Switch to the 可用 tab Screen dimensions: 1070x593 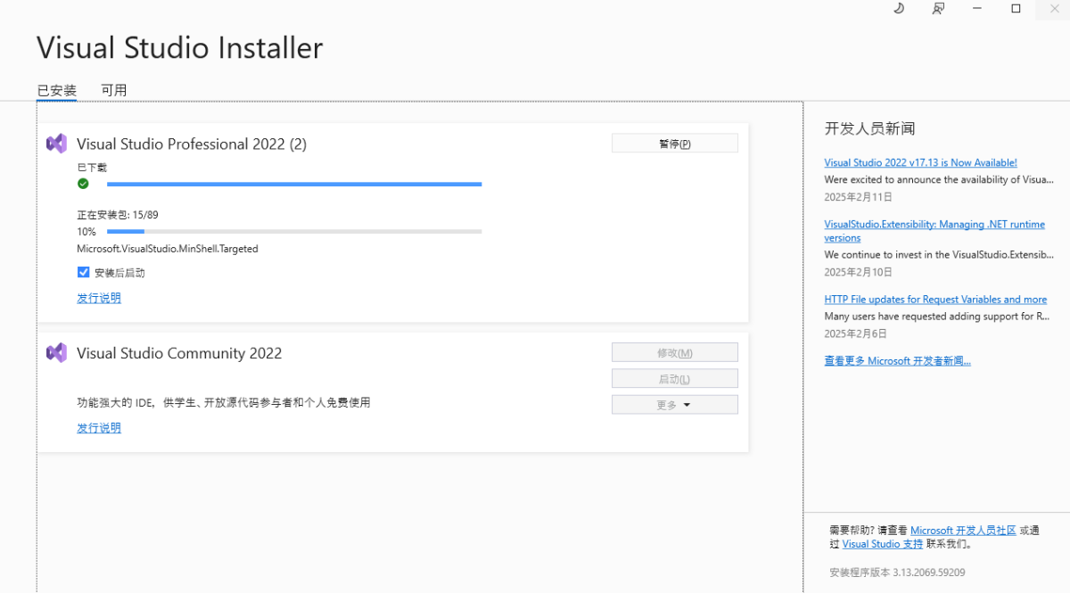click(x=114, y=90)
